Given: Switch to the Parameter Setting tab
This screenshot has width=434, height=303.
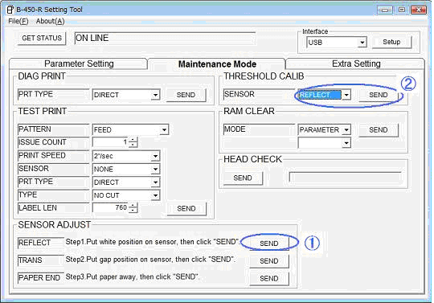Looking at the screenshot, I should click(x=79, y=63).
